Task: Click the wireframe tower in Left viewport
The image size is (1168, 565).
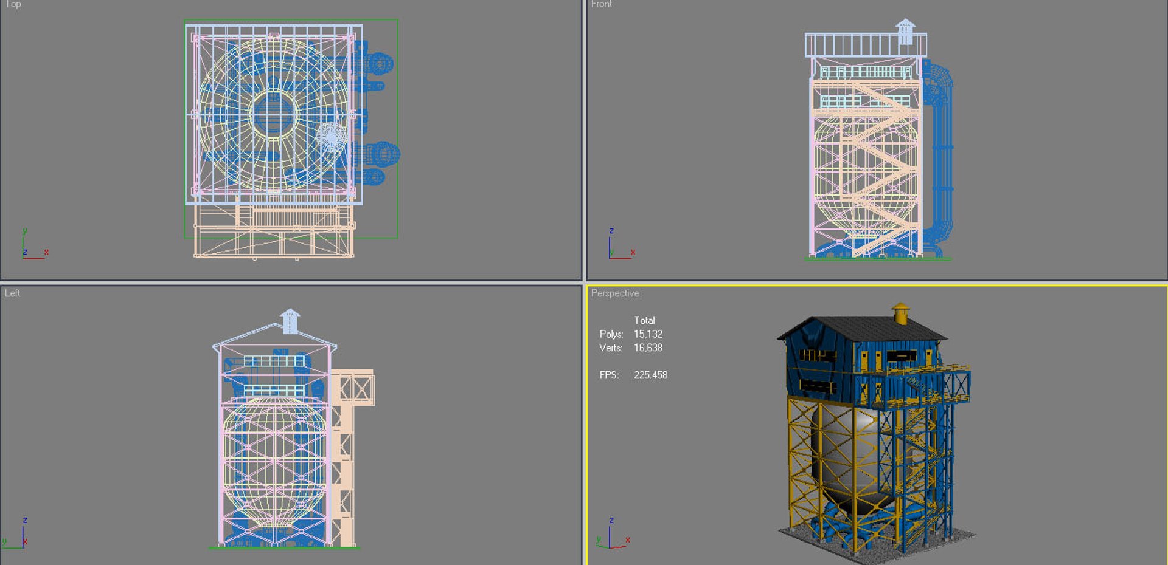Action: click(292, 429)
